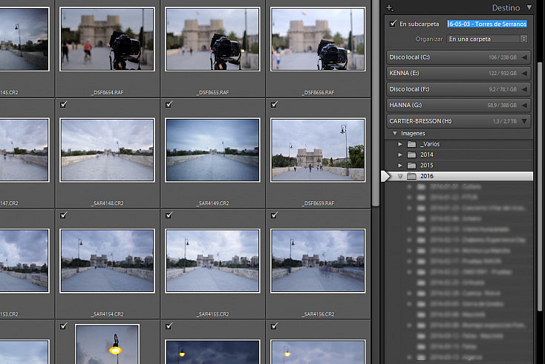Select the red street lamp portrait thumbnail
The height and width of the screenshot is (364, 545).
pyautogui.click(x=107, y=344)
